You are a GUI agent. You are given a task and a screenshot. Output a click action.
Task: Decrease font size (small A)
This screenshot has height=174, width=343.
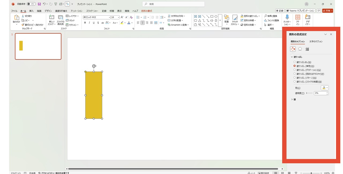(x=126, y=17)
